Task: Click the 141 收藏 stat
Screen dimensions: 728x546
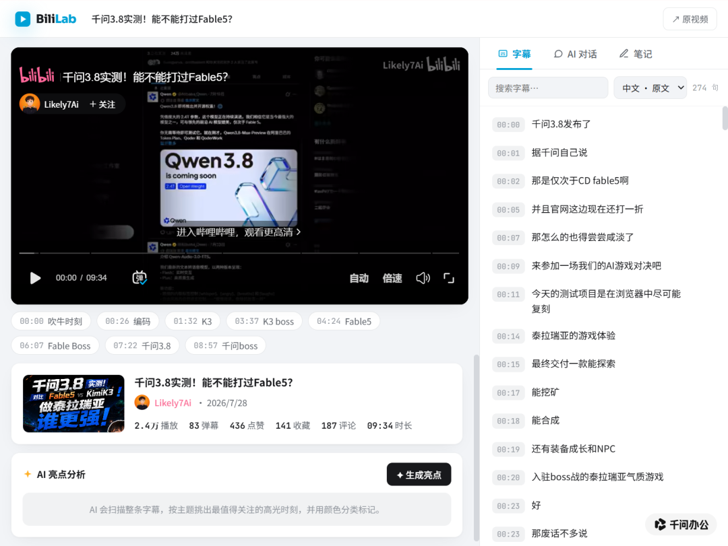Action: click(293, 425)
